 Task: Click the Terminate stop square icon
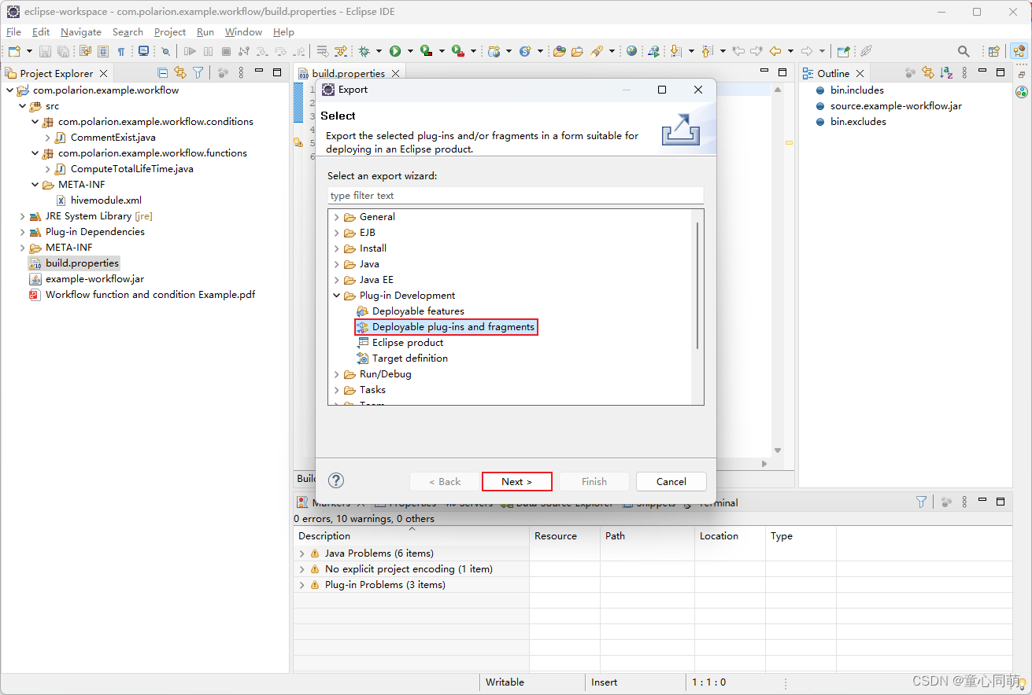pyautogui.click(x=226, y=51)
